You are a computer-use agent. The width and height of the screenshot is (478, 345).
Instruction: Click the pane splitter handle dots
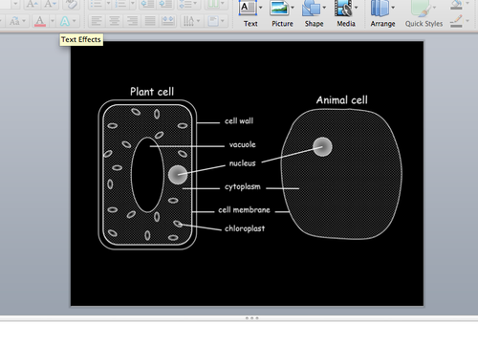tap(251, 318)
